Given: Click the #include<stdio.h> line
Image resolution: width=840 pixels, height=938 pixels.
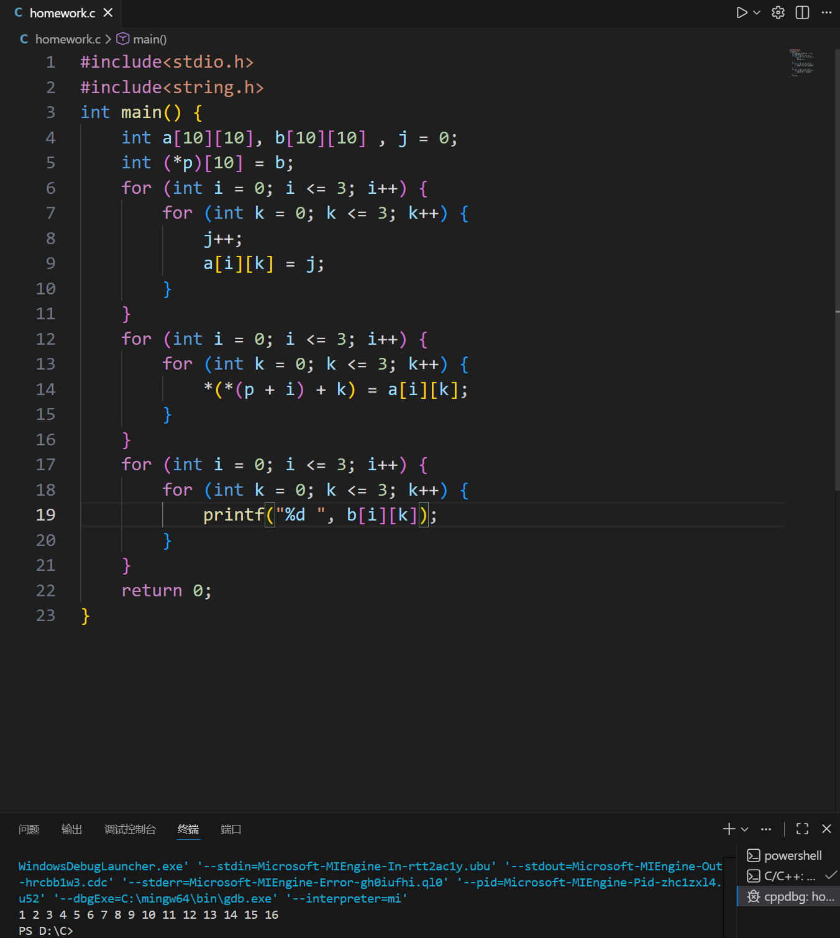Looking at the screenshot, I should [x=167, y=62].
